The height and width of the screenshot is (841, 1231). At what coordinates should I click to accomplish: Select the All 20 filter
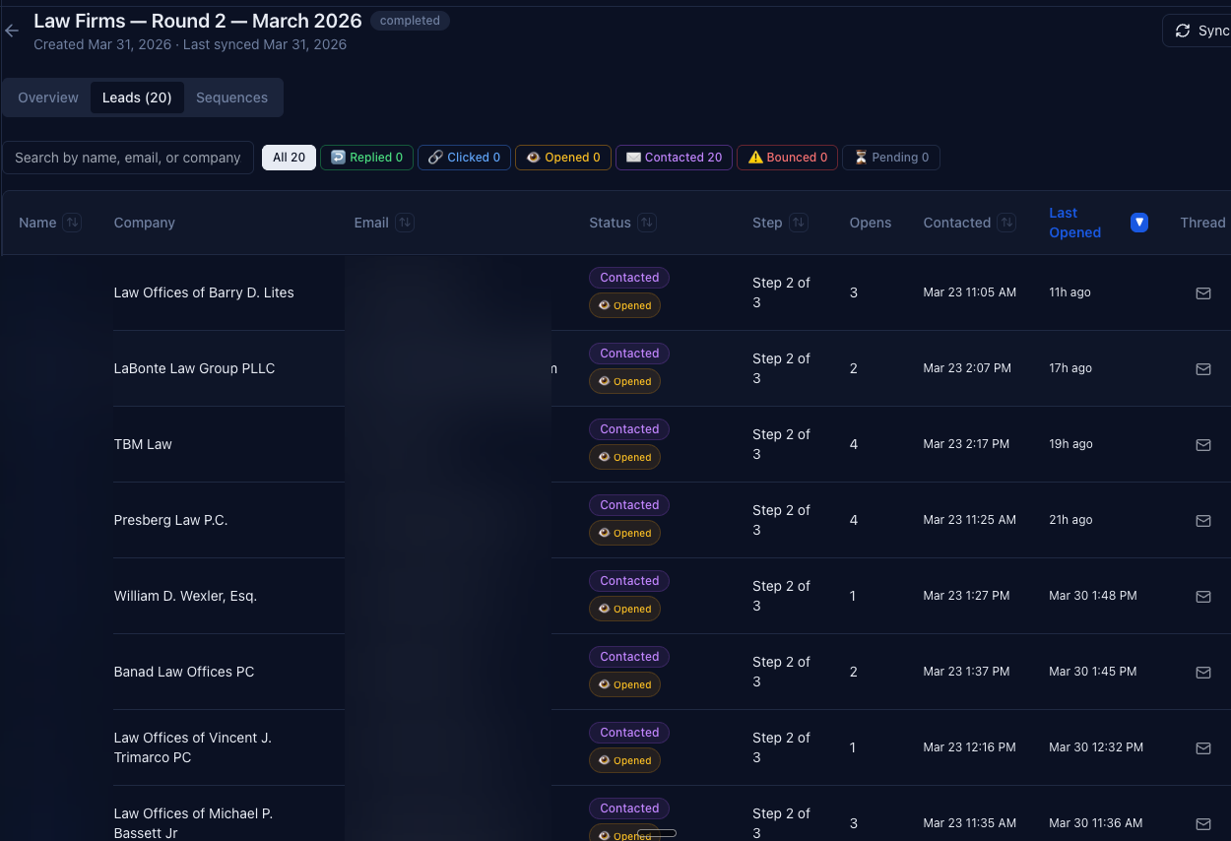tap(289, 157)
